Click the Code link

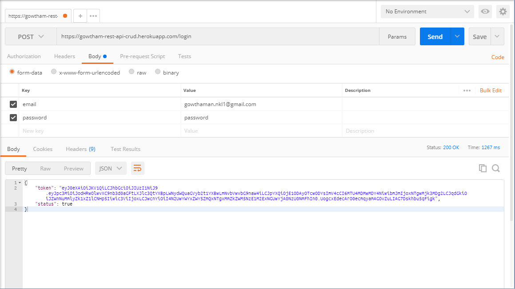[498, 57]
